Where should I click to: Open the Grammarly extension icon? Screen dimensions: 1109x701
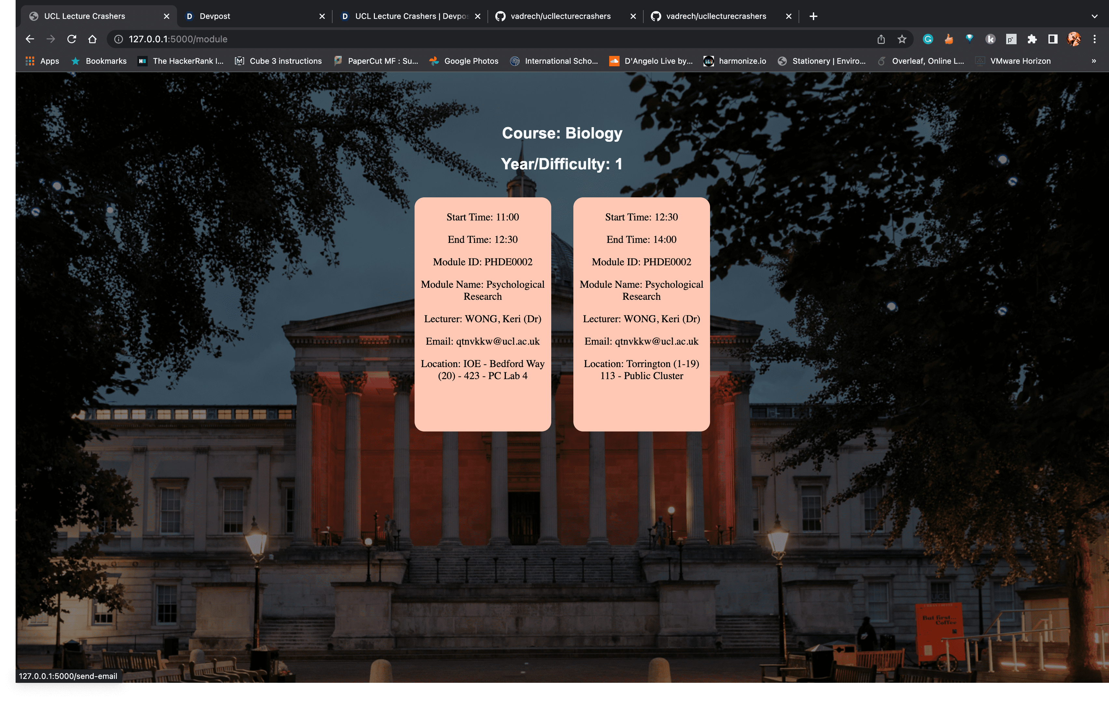pyautogui.click(x=927, y=39)
